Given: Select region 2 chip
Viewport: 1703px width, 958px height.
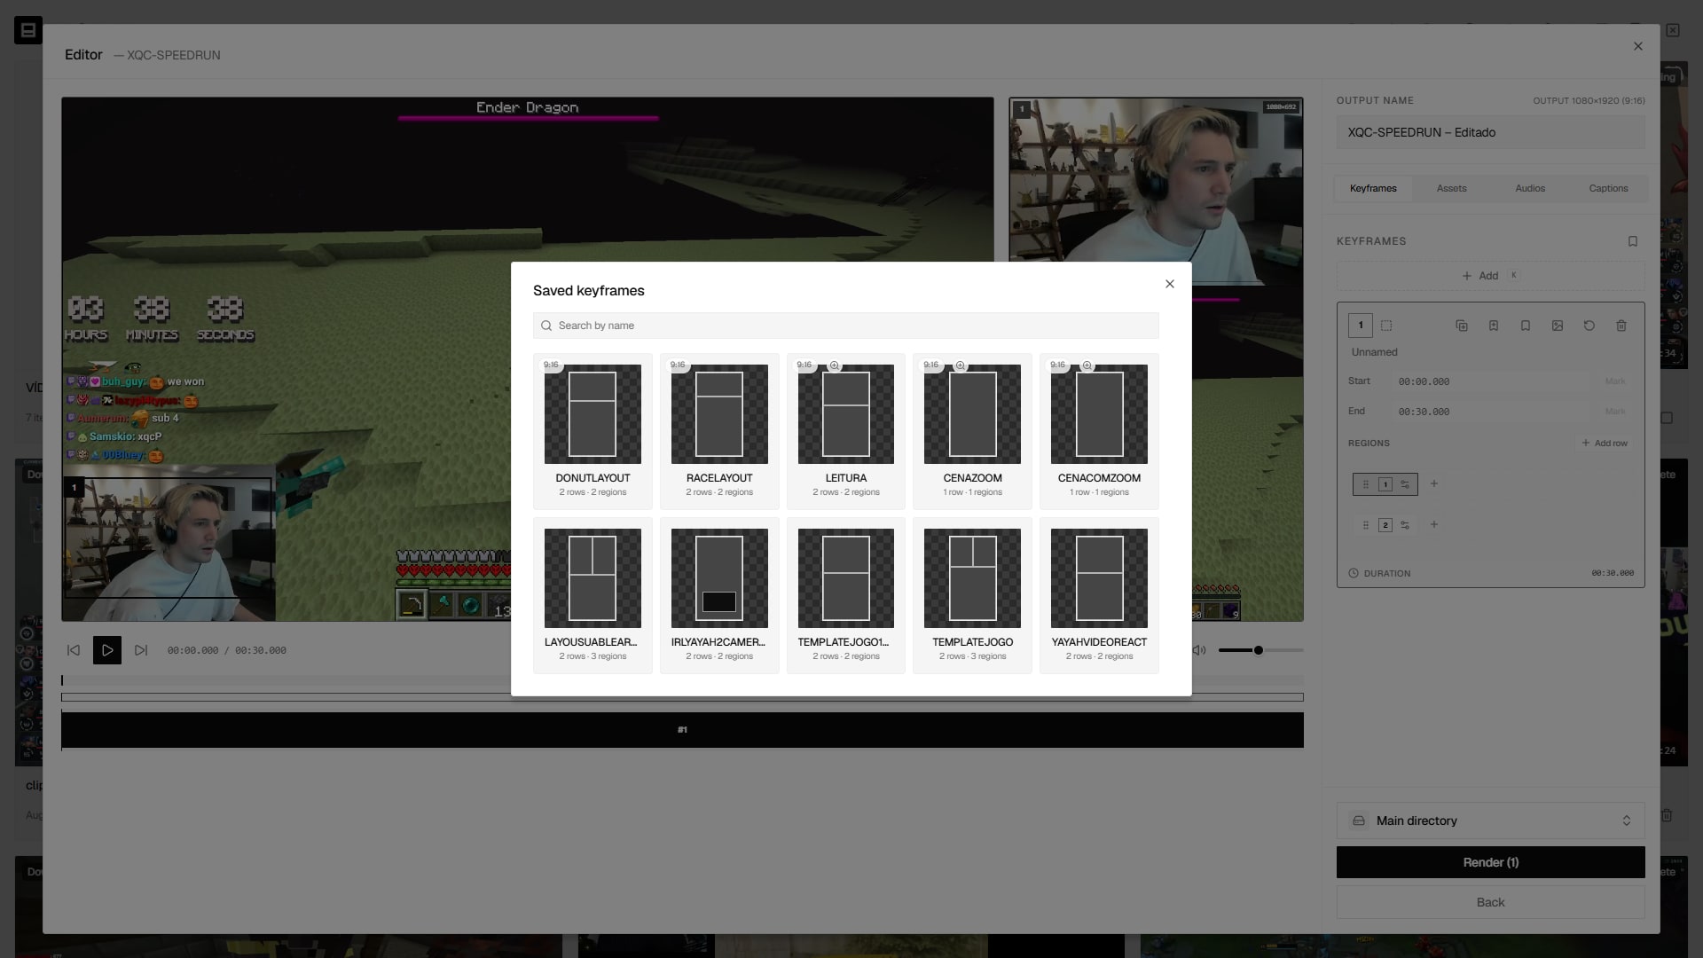Looking at the screenshot, I should click(1385, 525).
